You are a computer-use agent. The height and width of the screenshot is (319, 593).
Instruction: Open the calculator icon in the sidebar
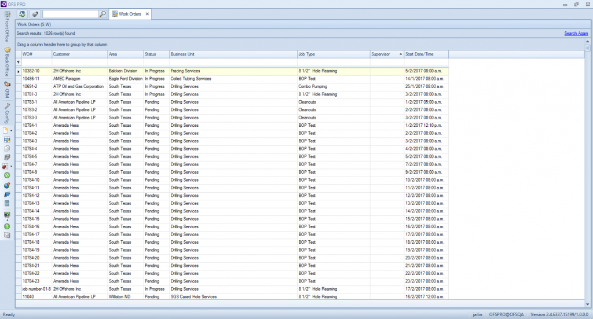click(x=7, y=204)
